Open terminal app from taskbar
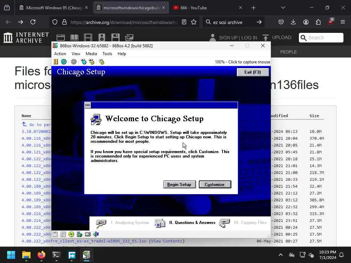Screen dimensions: 351x263 click(x=57, y=255)
